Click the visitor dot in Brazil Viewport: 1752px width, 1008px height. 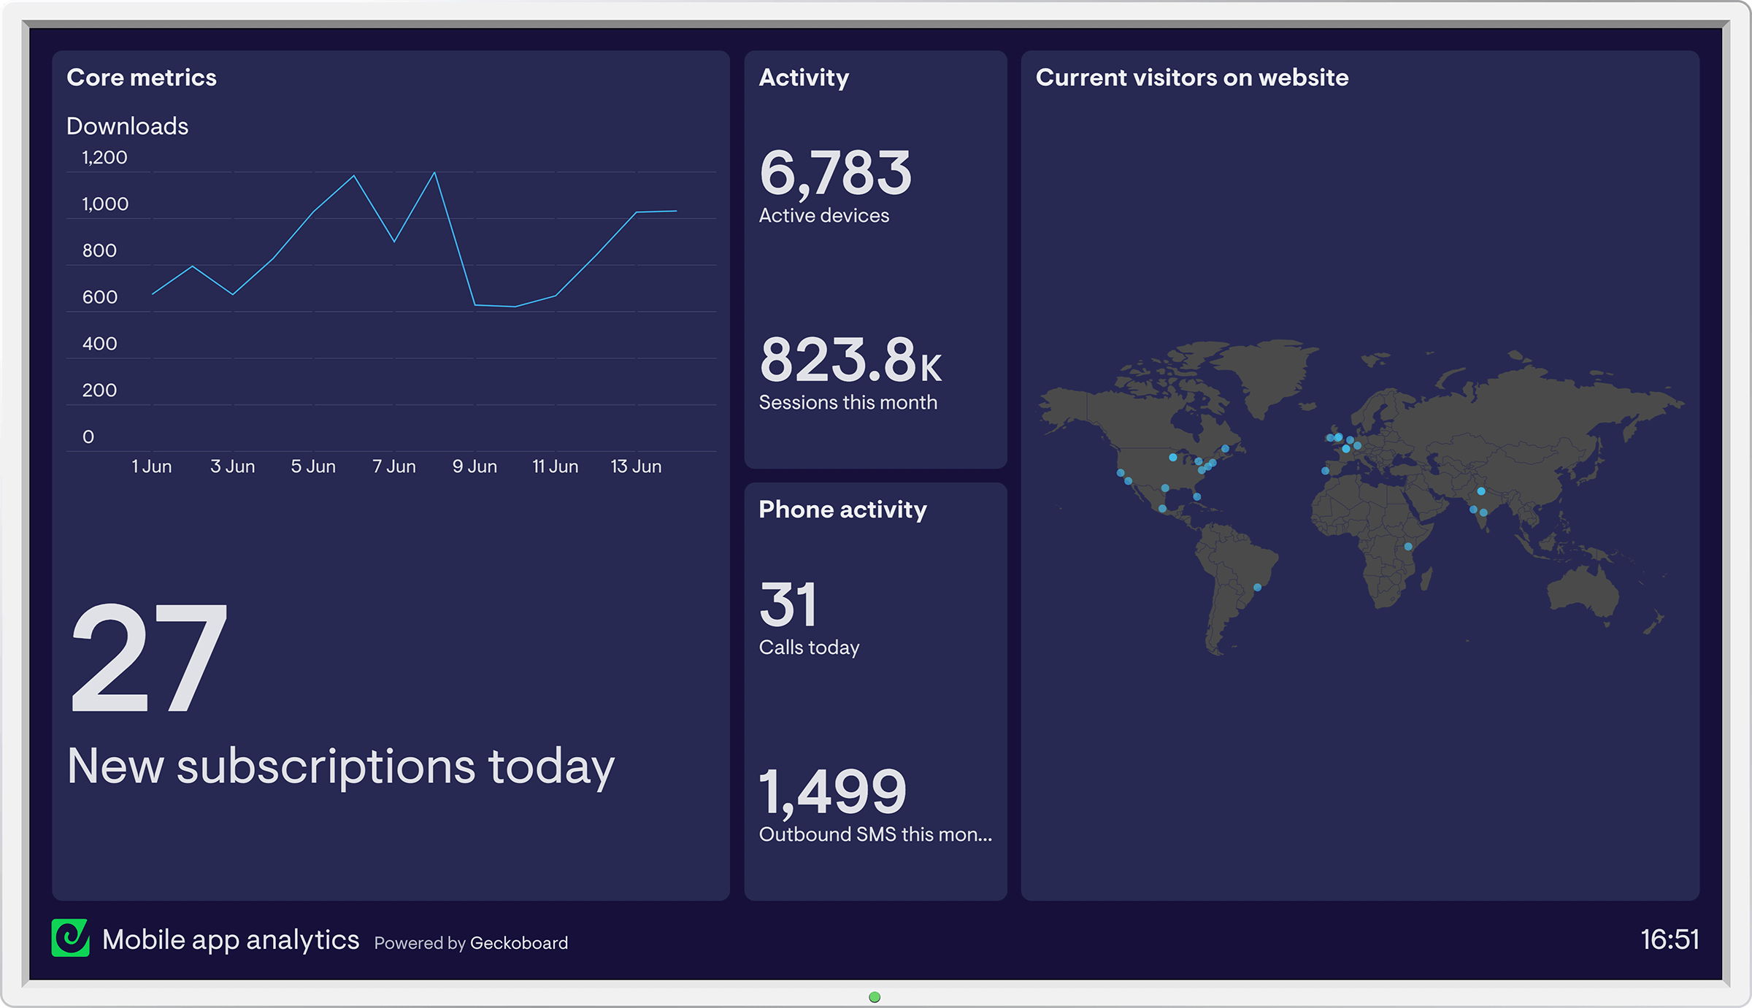1257,588
